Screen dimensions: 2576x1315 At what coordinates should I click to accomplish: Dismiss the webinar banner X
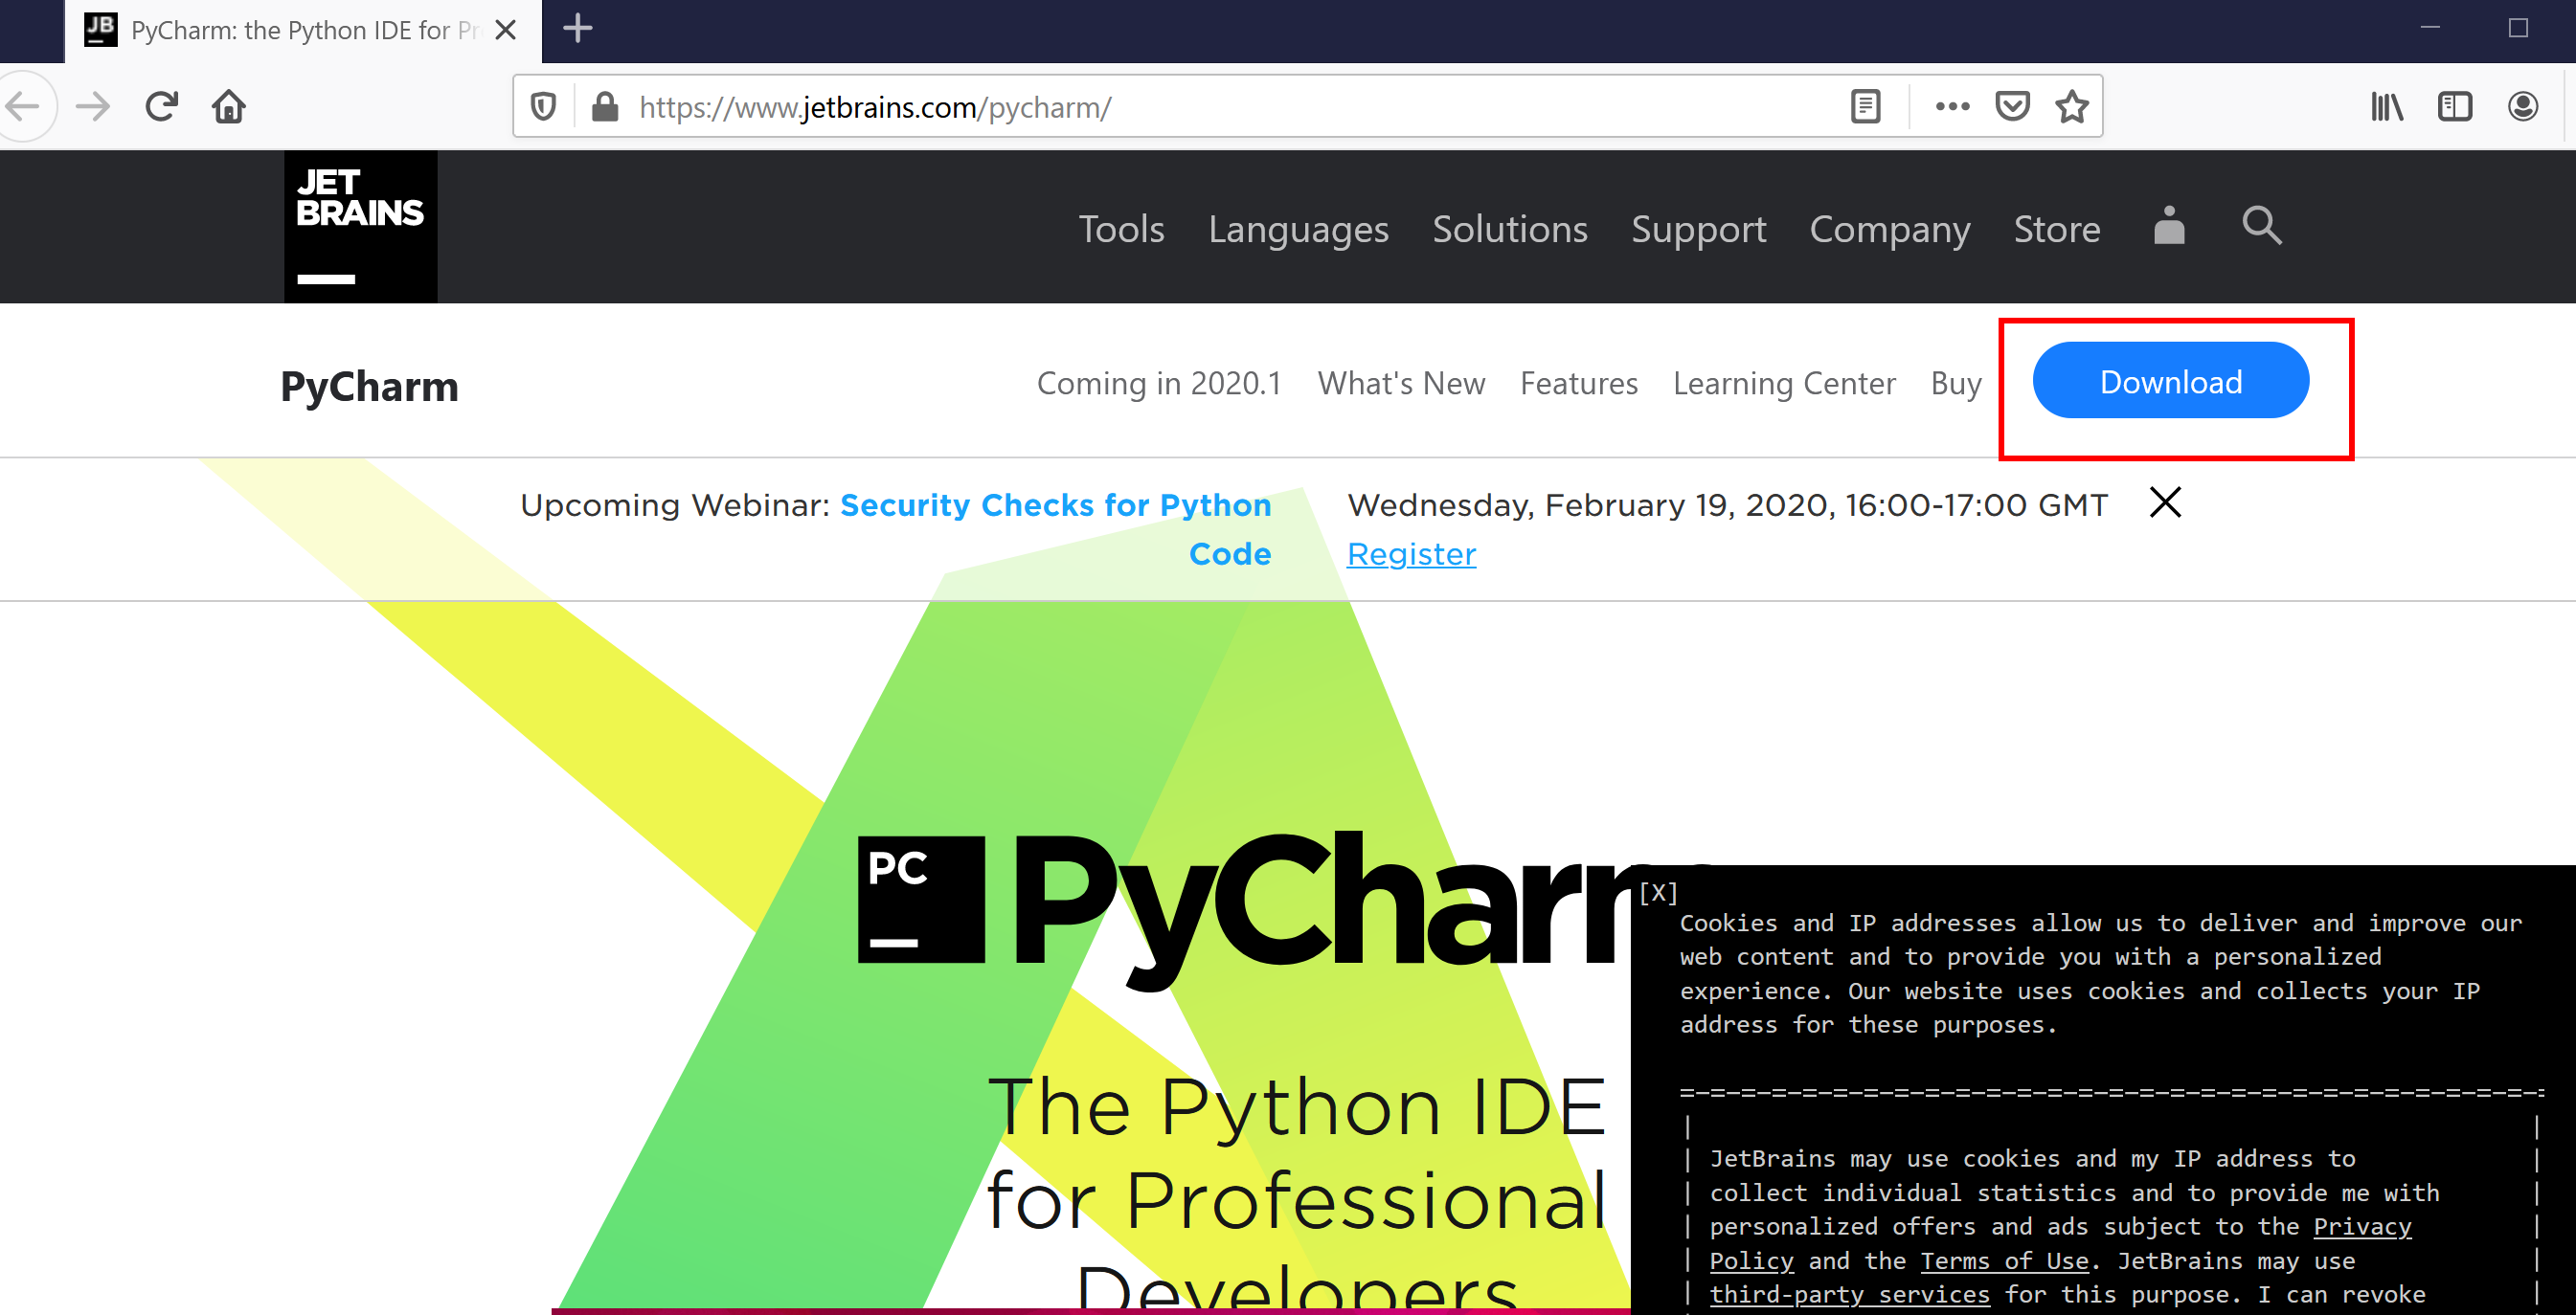2165,501
